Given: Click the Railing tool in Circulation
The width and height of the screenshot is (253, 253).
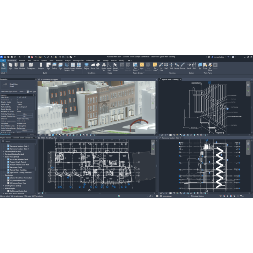Looking at the screenshot, I should coord(86,65).
